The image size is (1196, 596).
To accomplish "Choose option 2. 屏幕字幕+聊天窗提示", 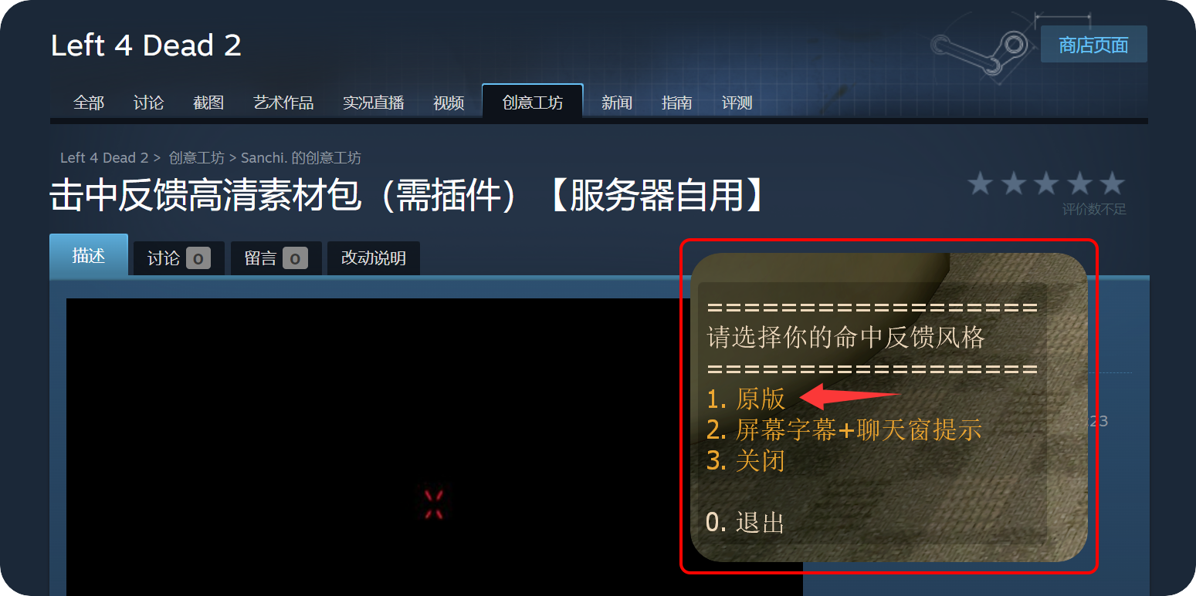I will coord(844,429).
